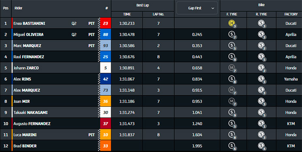Open the Gap First dropdown
This screenshot has height=152, width=302.
(x=197, y=8)
